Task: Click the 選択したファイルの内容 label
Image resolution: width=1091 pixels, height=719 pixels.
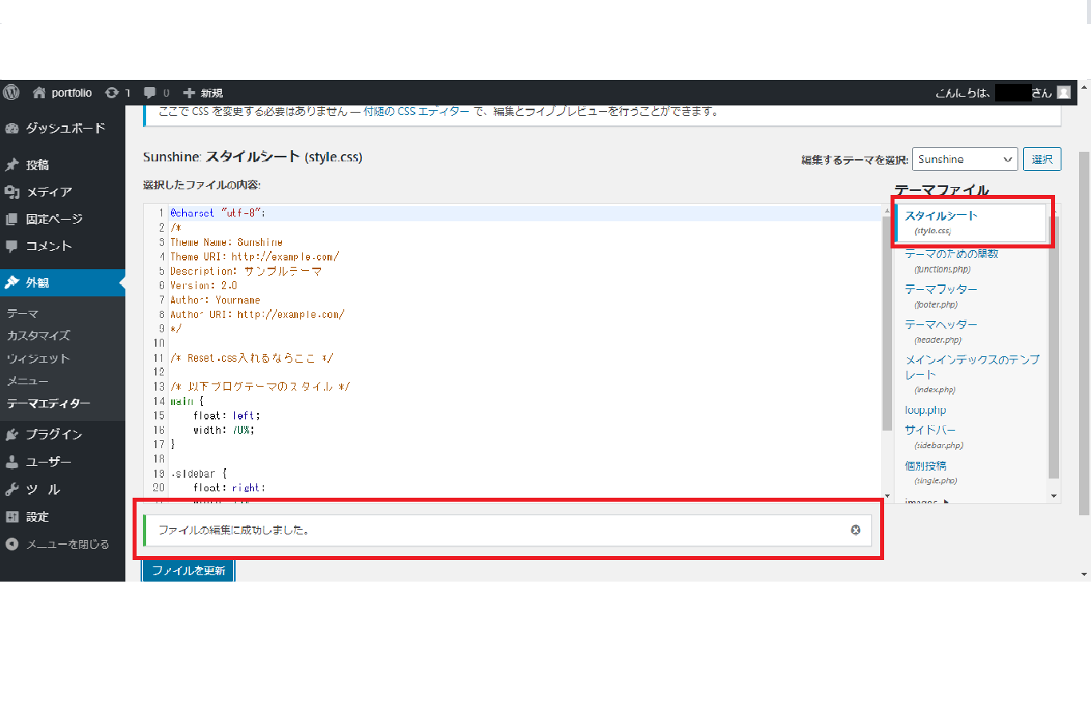Action: pyautogui.click(x=202, y=185)
